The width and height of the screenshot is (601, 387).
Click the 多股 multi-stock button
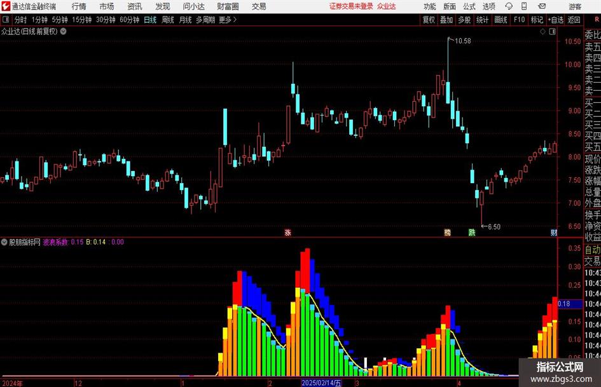[464, 20]
